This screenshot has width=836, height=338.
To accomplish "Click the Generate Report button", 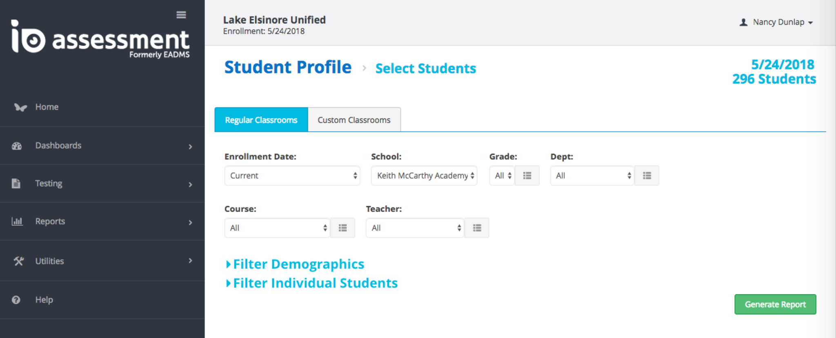I will click(x=775, y=305).
